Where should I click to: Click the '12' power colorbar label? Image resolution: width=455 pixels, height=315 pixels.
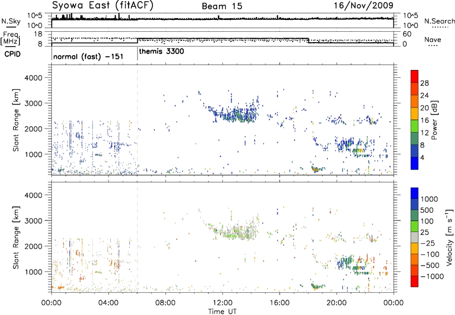click(x=424, y=133)
